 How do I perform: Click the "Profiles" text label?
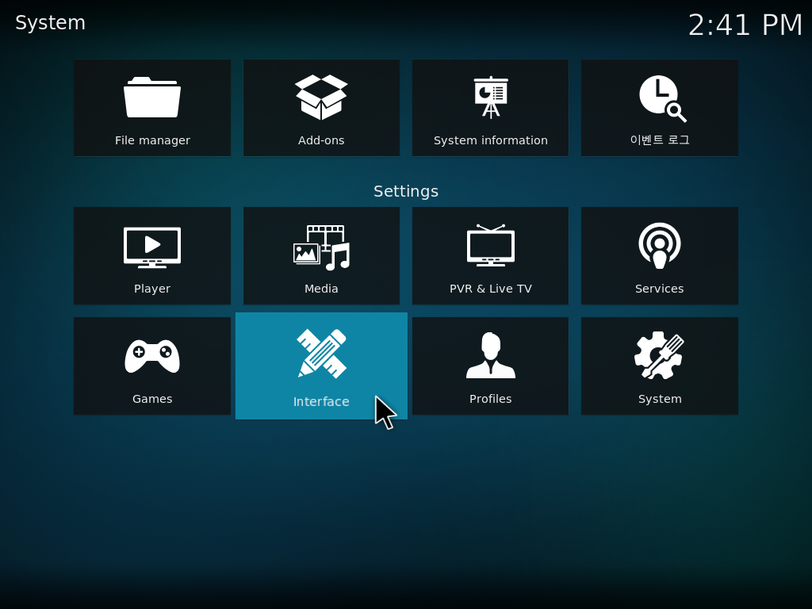click(x=490, y=399)
